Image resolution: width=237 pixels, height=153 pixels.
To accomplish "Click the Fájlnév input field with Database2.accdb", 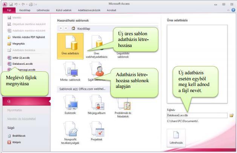I will click(x=197, y=116).
